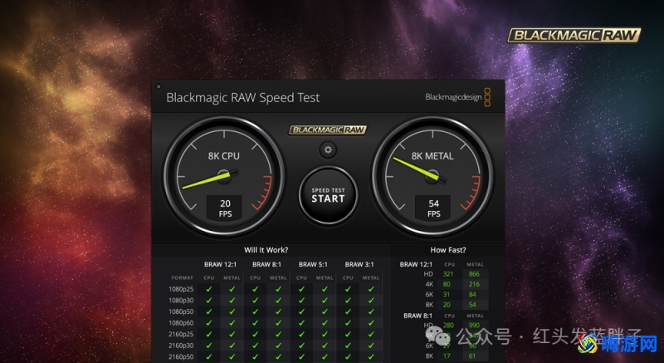Click the 2160p30 BRAW 12:1 CPU checkmark

(x=209, y=346)
